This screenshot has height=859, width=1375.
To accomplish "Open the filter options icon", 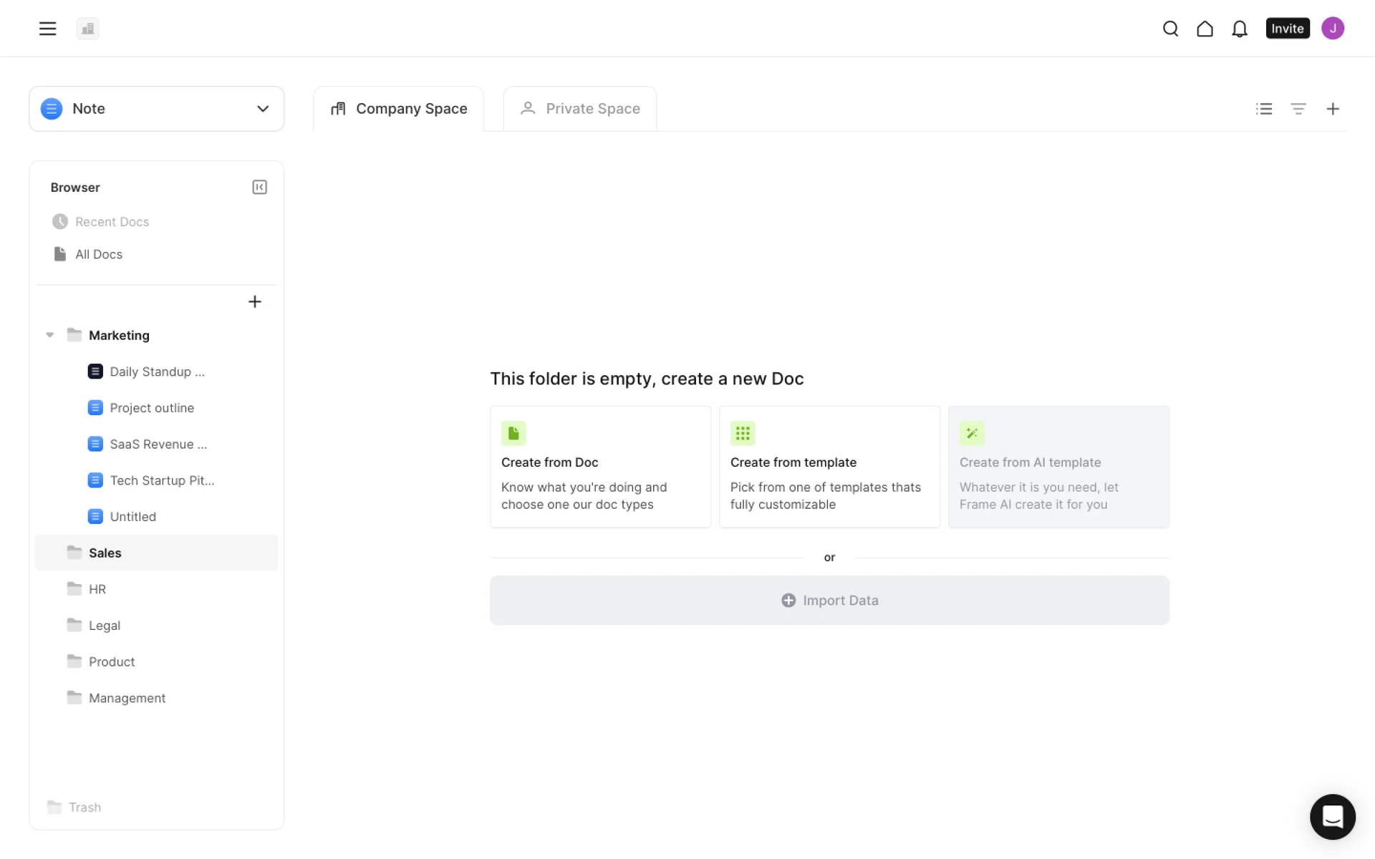I will point(1298,109).
